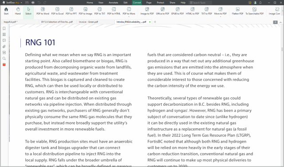This screenshot has height=167, width=284.
Task: Switch to the Annotate tab
Action: (114, 3)
